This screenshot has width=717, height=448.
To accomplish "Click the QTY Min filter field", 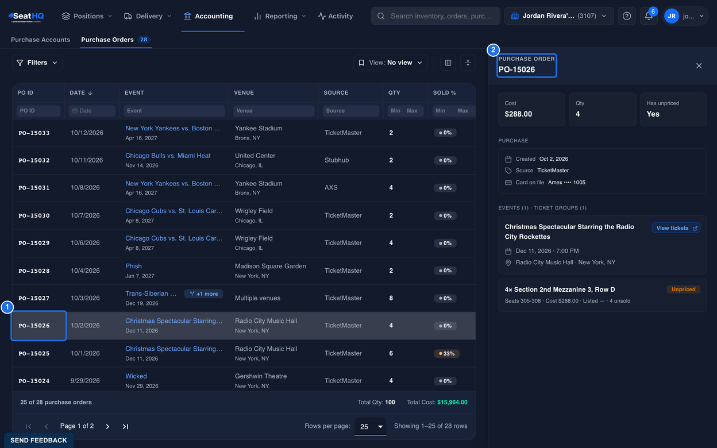I will click(395, 111).
